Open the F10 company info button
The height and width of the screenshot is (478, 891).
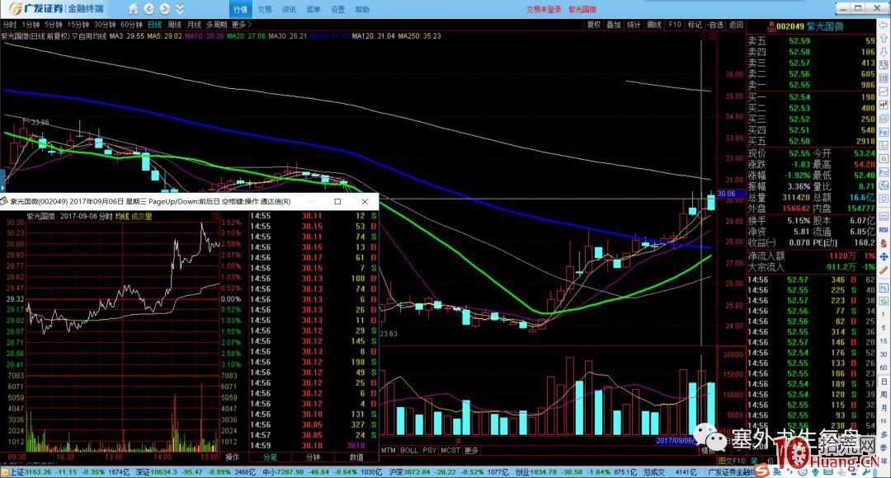click(675, 25)
